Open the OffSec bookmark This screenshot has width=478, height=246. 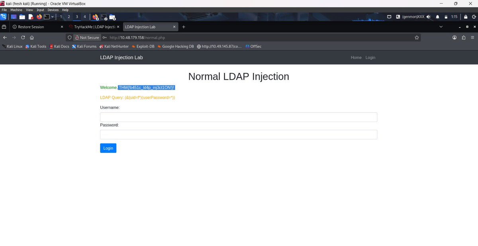(x=253, y=46)
